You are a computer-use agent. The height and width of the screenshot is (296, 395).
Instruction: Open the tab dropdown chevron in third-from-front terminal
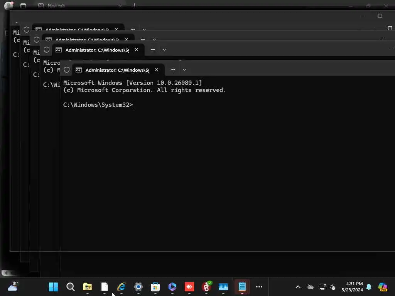pyautogui.click(x=154, y=40)
